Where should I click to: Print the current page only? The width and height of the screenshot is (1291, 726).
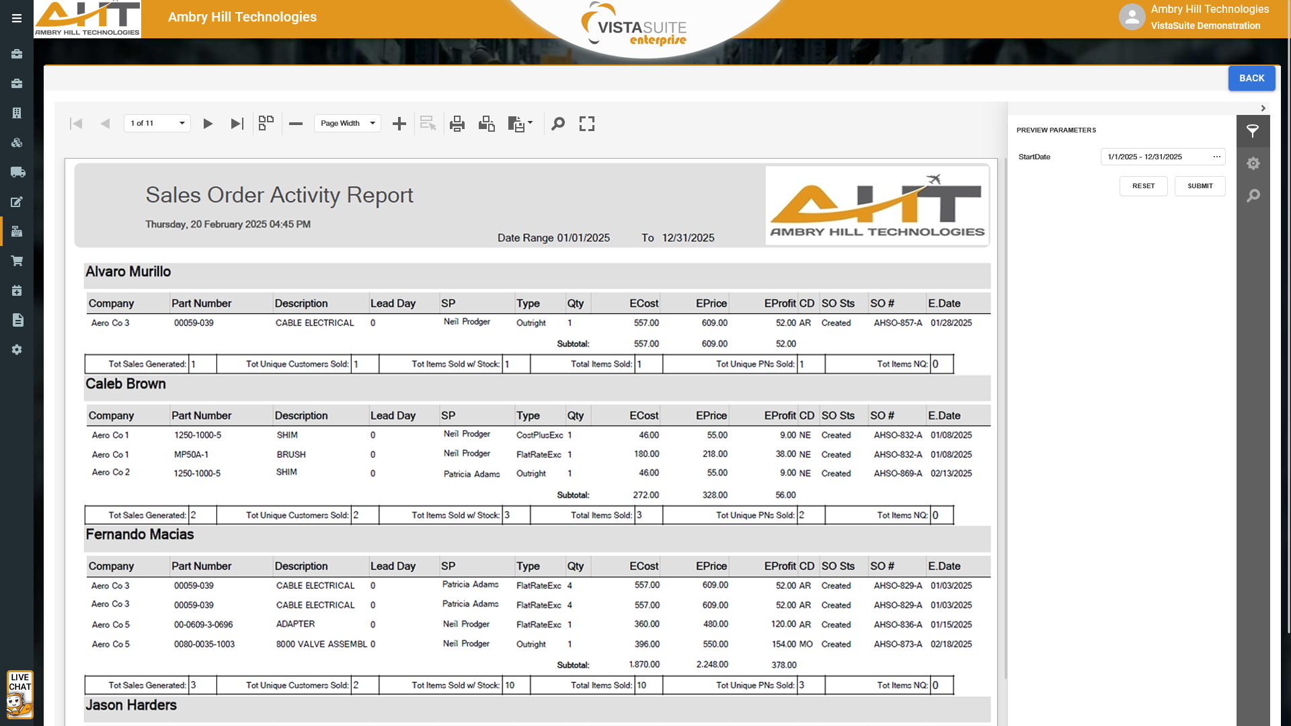[487, 124]
